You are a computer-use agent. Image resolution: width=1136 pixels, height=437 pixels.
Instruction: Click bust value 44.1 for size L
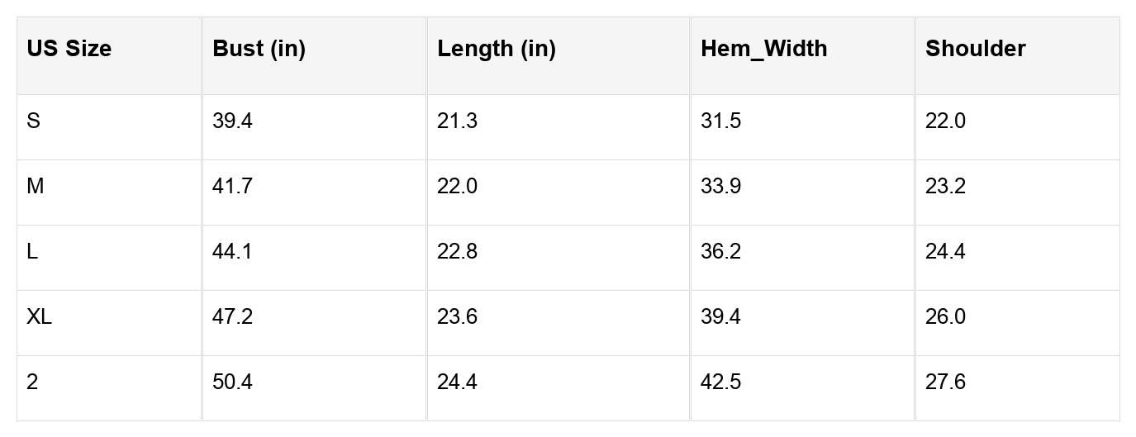coord(232,252)
